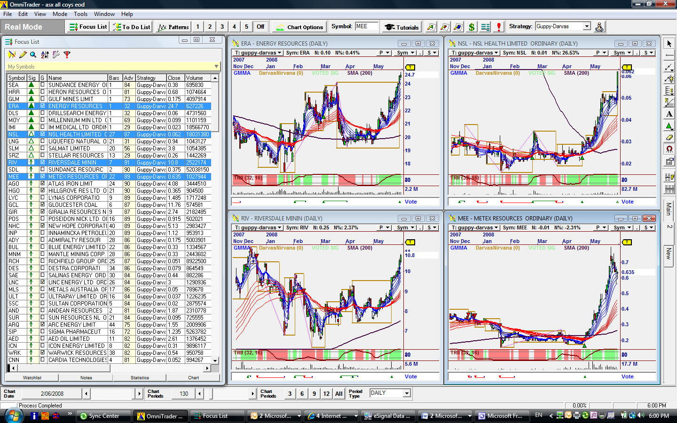Toggle checkbox for ATLAS IRON LIMIT row
The height and width of the screenshot is (423, 677).
point(43,184)
